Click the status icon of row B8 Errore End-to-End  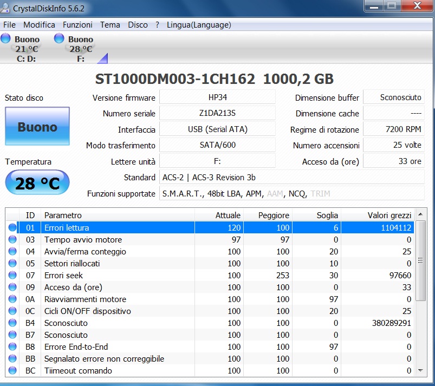[12, 346]
